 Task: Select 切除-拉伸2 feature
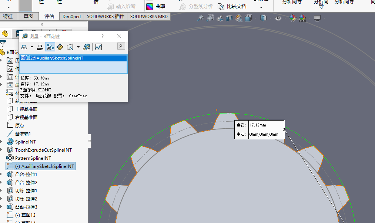[x=26, y=199]
